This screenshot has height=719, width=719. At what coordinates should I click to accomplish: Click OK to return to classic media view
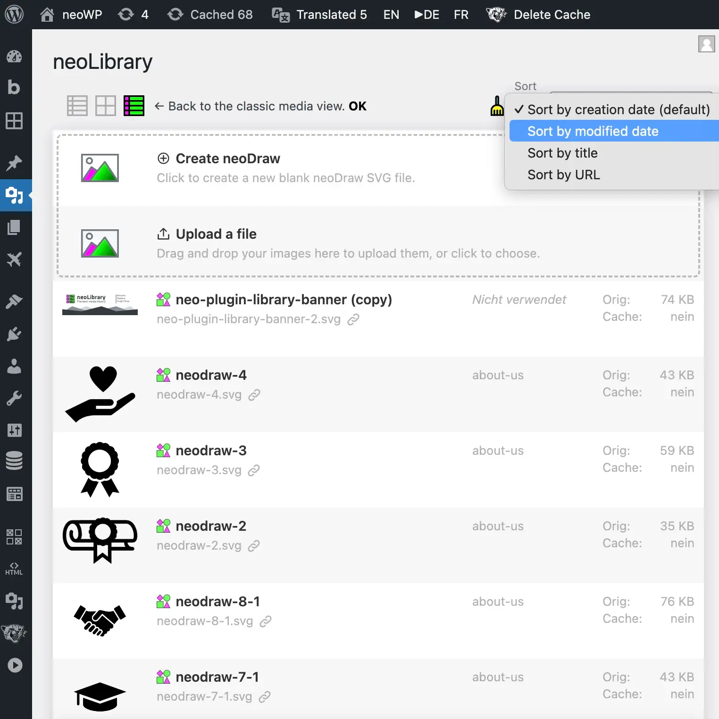coord(357,106)
